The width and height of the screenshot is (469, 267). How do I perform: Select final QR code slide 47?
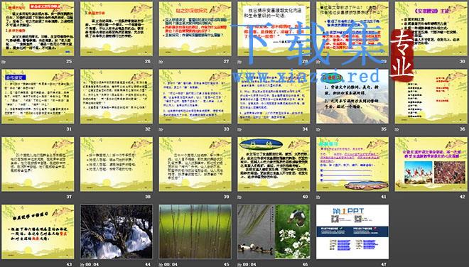(352, 231)
